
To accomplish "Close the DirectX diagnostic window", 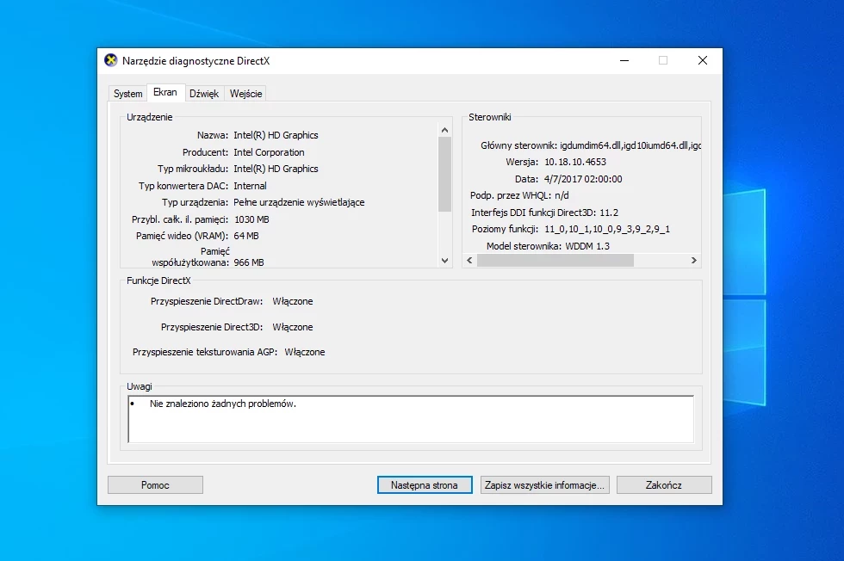I will 703,60.
